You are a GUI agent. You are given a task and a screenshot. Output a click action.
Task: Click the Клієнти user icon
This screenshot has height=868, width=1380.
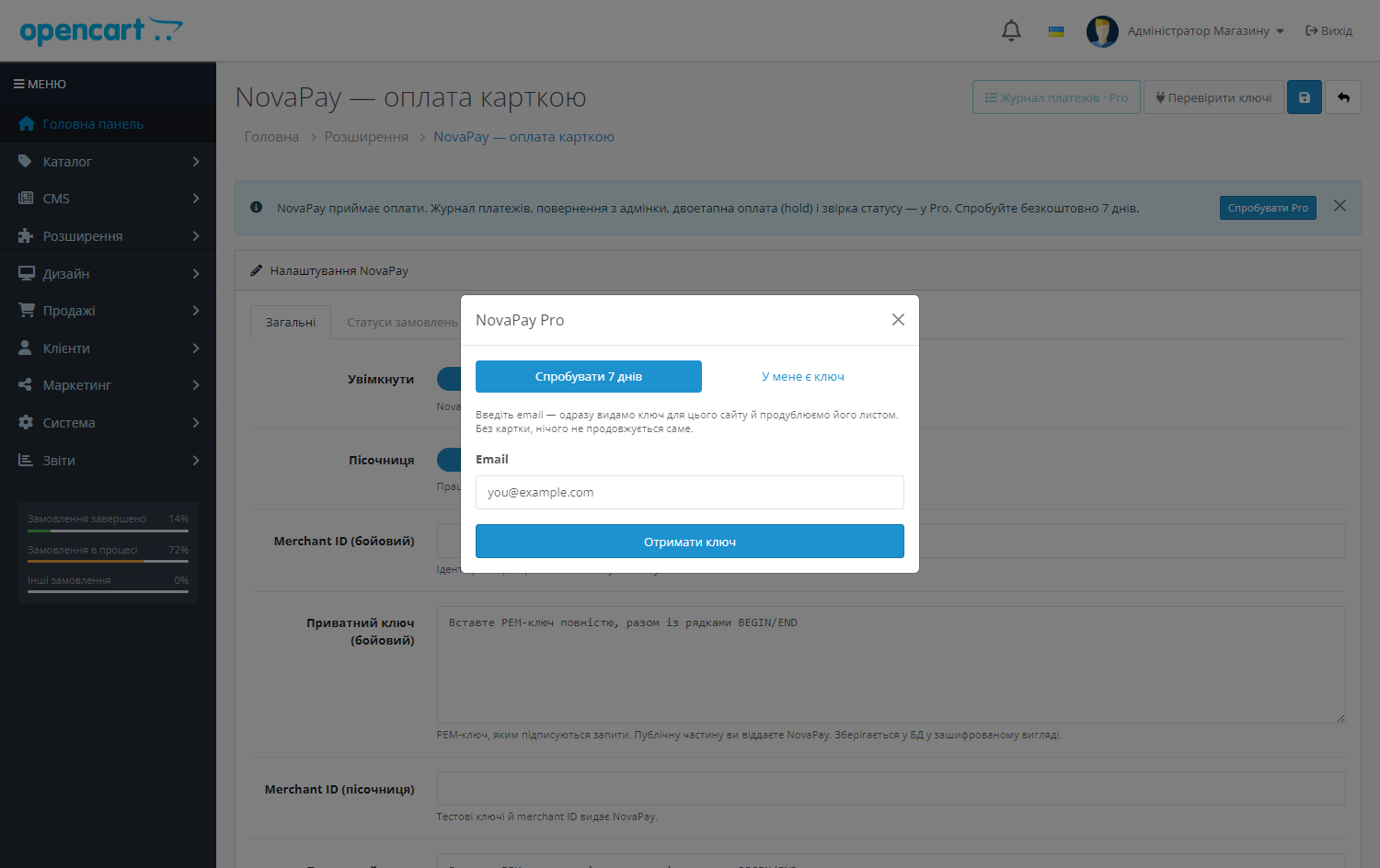(25, 348)
